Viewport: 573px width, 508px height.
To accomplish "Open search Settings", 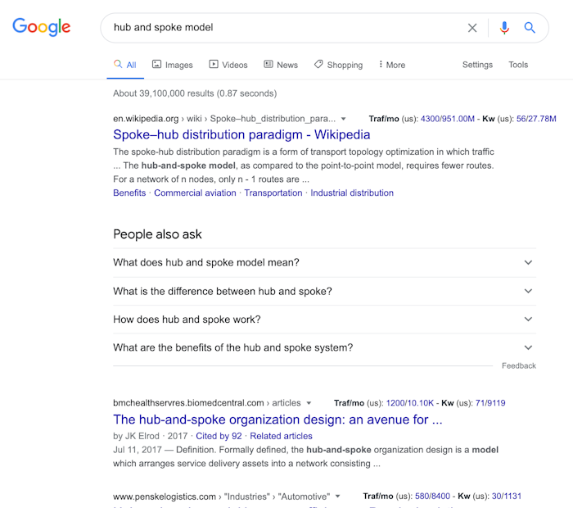I will point(477,65).
